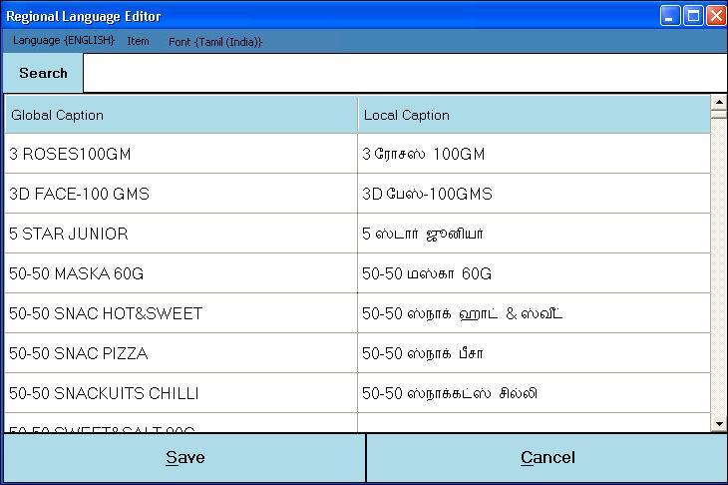The height and width of the screenshot is (485, 728).
Task: Edit the local caption of 3 ROSES100GM
Action: pos(534,154)
